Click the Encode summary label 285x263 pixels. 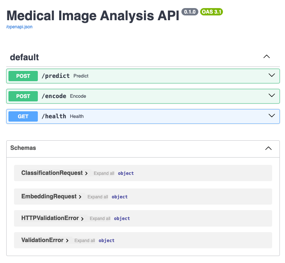(78, 96)
